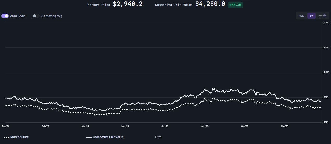The height and width of the screenshot is (144, 331).
Task: Click the $20K y-axis label
Action: click(x=326, y=23)
